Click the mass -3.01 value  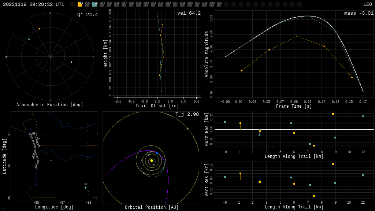click(x=359, y=13)
